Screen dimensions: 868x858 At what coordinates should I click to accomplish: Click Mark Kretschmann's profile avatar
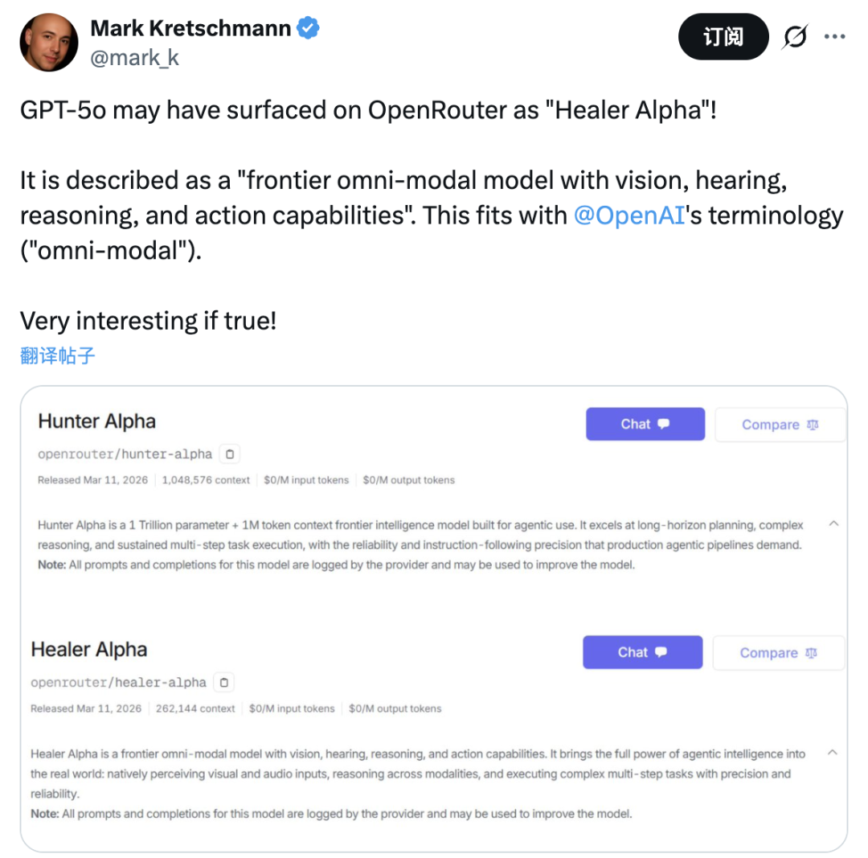click(x=49, y=43)
